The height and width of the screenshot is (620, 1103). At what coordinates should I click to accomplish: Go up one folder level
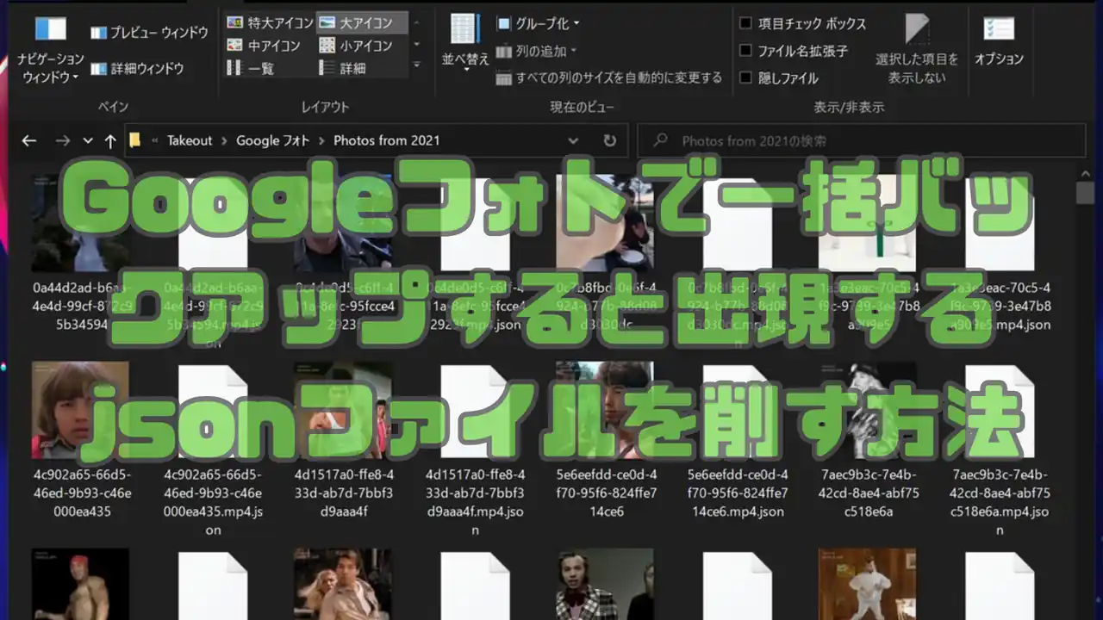coord(110,140)
